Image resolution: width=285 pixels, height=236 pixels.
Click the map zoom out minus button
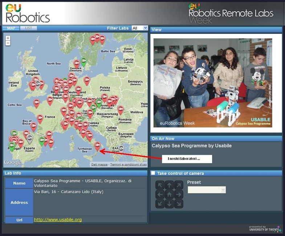(x=8, y=43)
